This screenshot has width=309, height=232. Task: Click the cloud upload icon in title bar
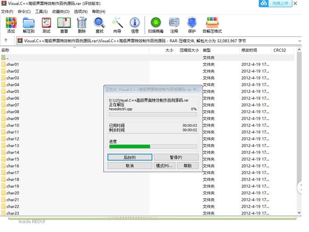coord(264,3)
